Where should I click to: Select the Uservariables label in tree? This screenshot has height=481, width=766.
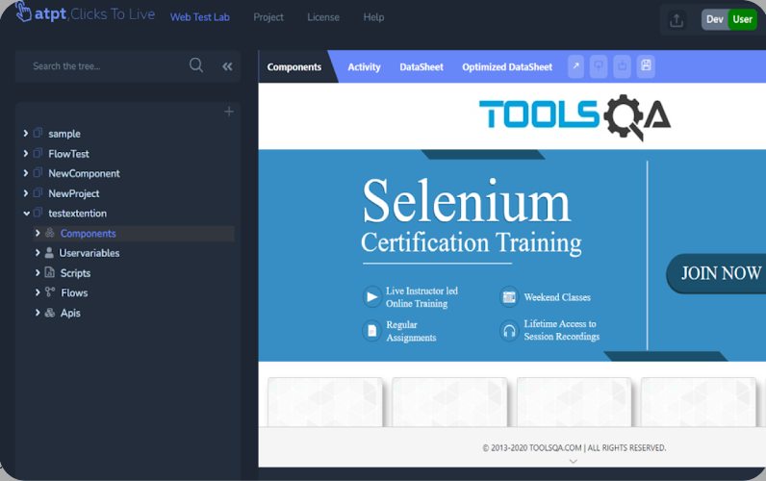click(89, 253)
